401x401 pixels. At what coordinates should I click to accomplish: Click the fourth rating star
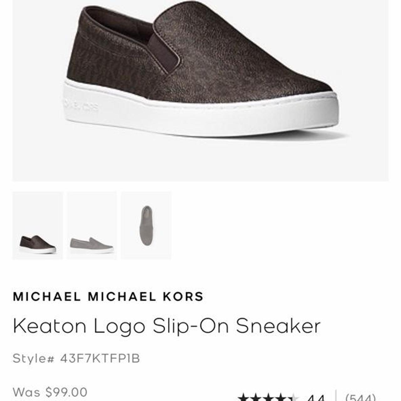[x=281, y=398]
